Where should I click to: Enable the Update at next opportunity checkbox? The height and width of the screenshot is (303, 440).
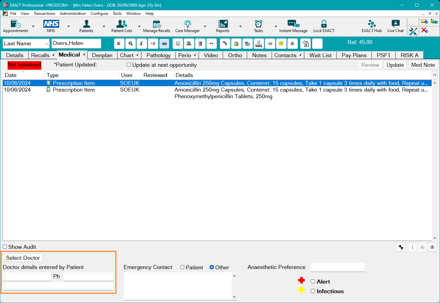click(x=129, y=64)
